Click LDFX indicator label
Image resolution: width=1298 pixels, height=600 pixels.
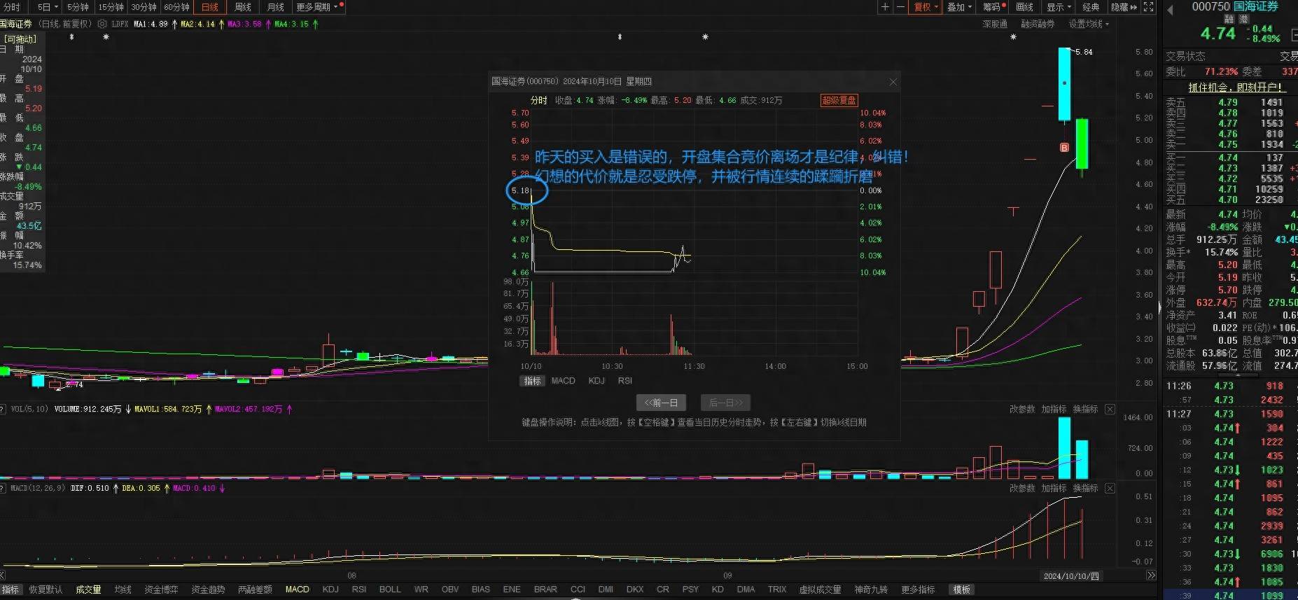[x=120, y=24]
